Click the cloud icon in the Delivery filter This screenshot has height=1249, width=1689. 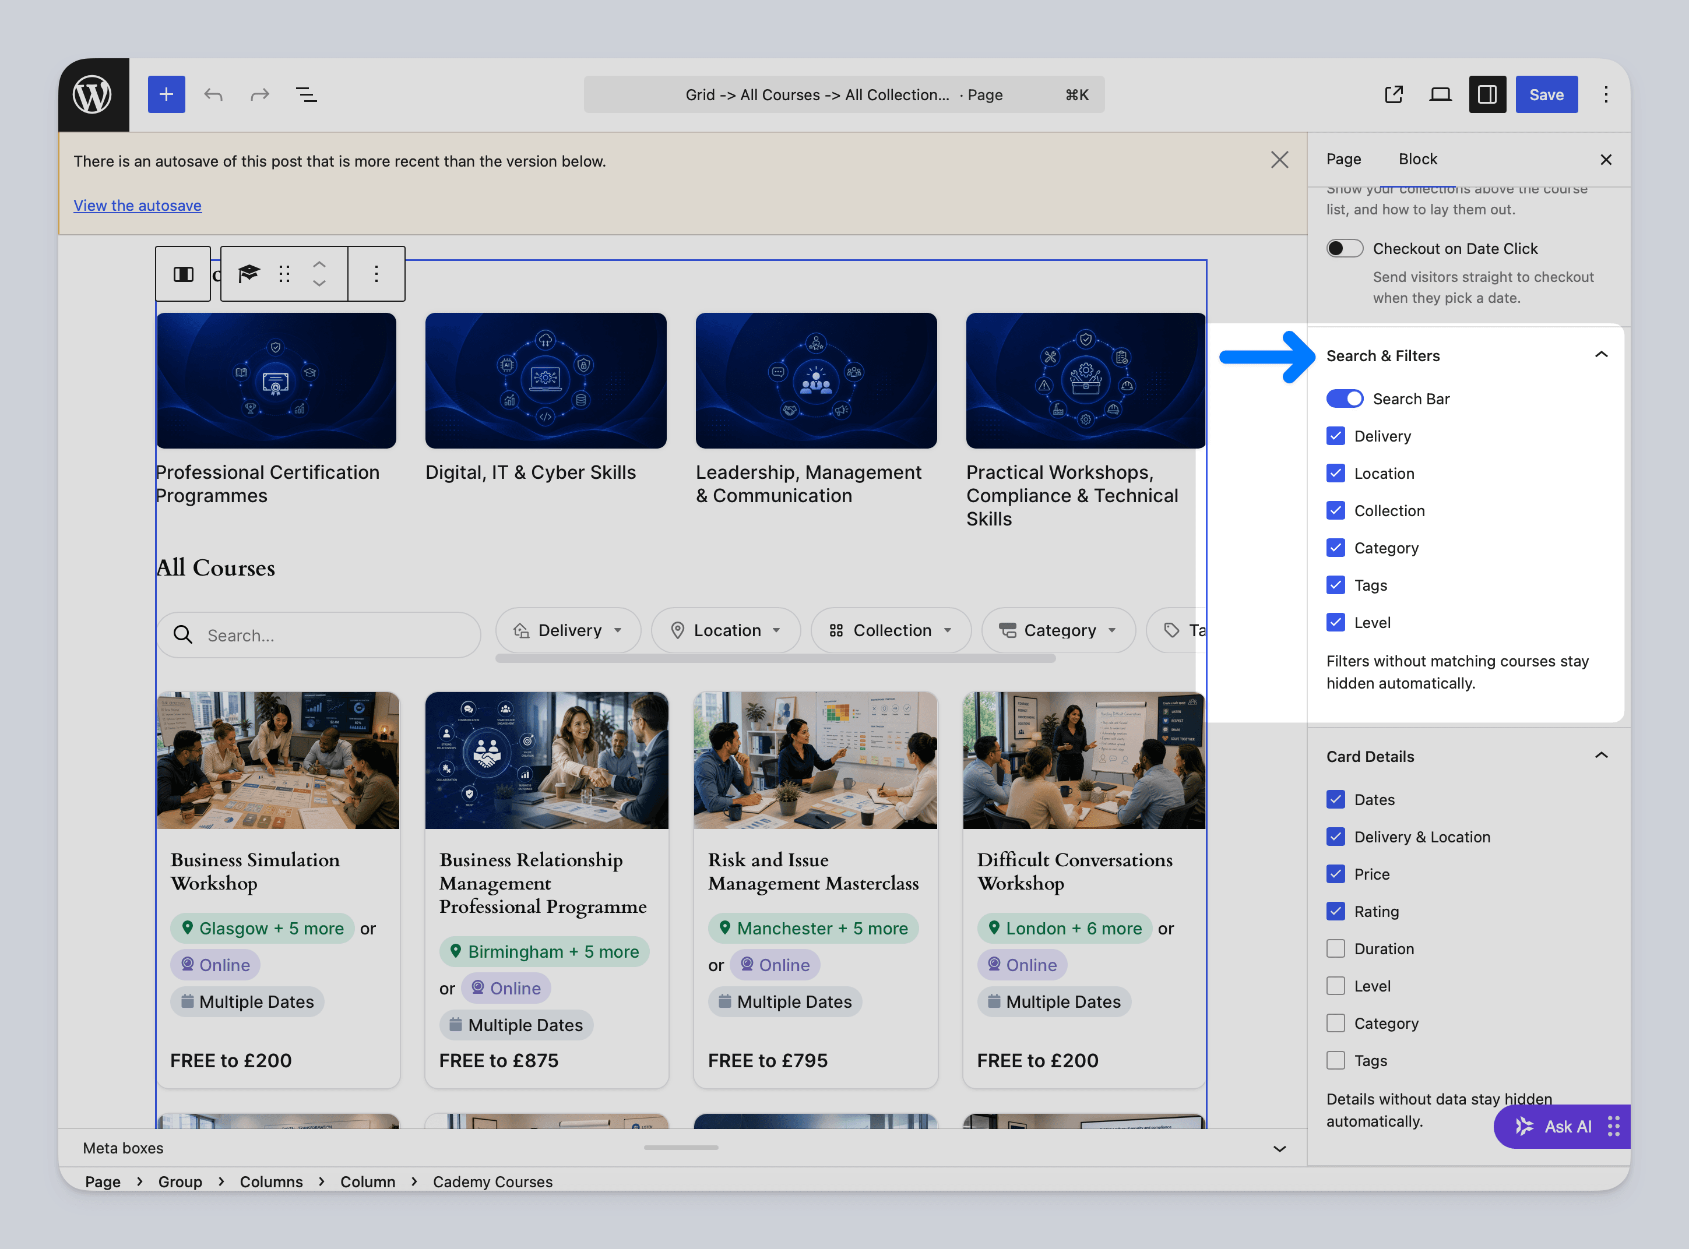point(521,630)
